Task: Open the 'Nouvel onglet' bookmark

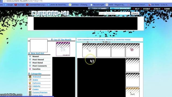Action: pos(97,5)
